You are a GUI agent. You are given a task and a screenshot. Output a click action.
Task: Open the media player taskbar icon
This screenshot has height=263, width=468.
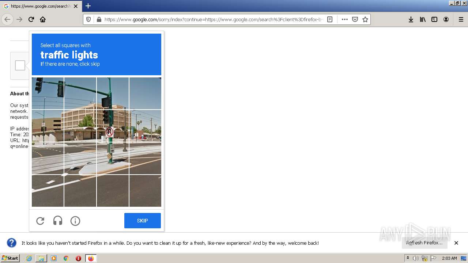click(54, 258)
